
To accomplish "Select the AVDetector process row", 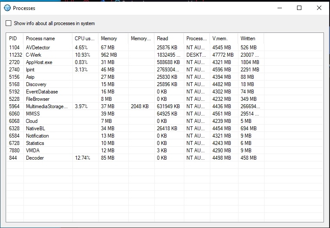I will pos(38,48).
